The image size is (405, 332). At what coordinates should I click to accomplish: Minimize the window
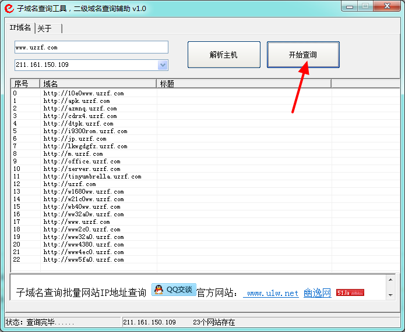(350, 6)
